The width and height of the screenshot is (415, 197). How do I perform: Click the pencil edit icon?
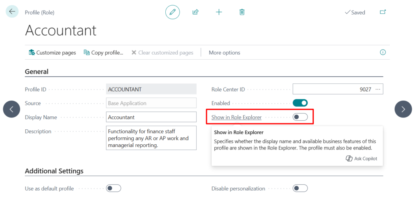pyautogui.click(x=172, y=12)
